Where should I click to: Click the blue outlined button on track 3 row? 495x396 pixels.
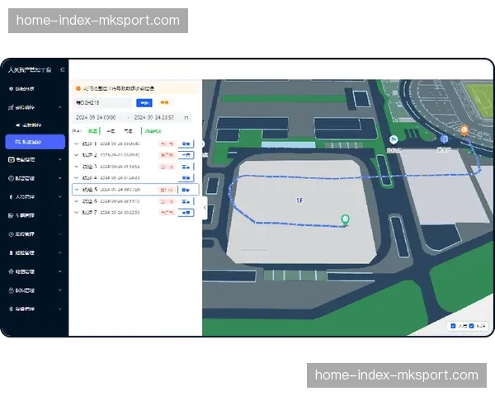[186, 166]
